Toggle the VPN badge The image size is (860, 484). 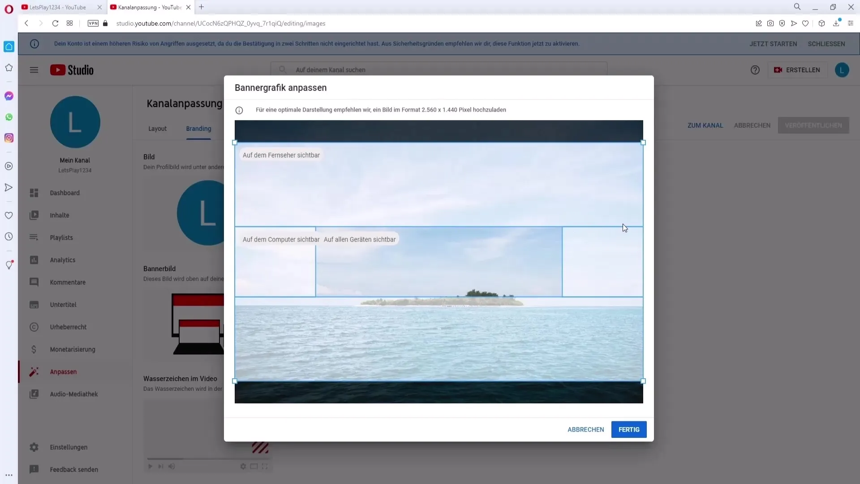coord(93,23)
